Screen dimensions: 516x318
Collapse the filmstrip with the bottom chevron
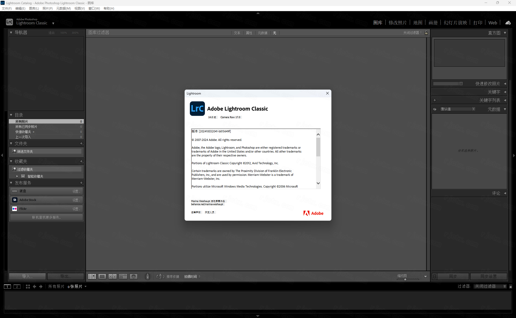pyautogui.click(x=258, y=316)
